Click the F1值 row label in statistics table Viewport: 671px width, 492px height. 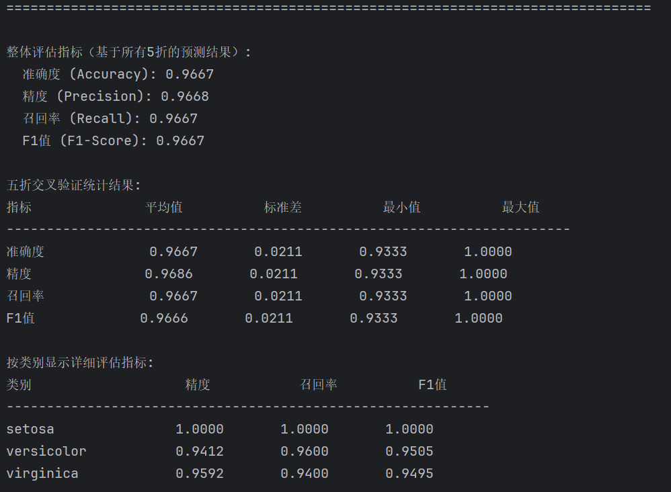coord(21,319)
